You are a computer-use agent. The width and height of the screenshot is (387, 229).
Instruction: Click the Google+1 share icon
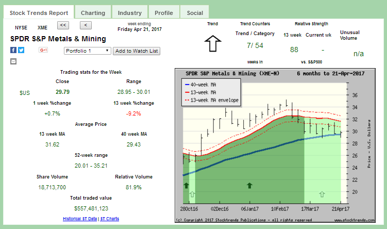43,50
